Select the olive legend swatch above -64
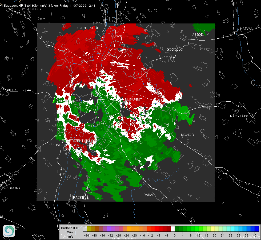The image size is (261, 240). click(x=89, y=229)
